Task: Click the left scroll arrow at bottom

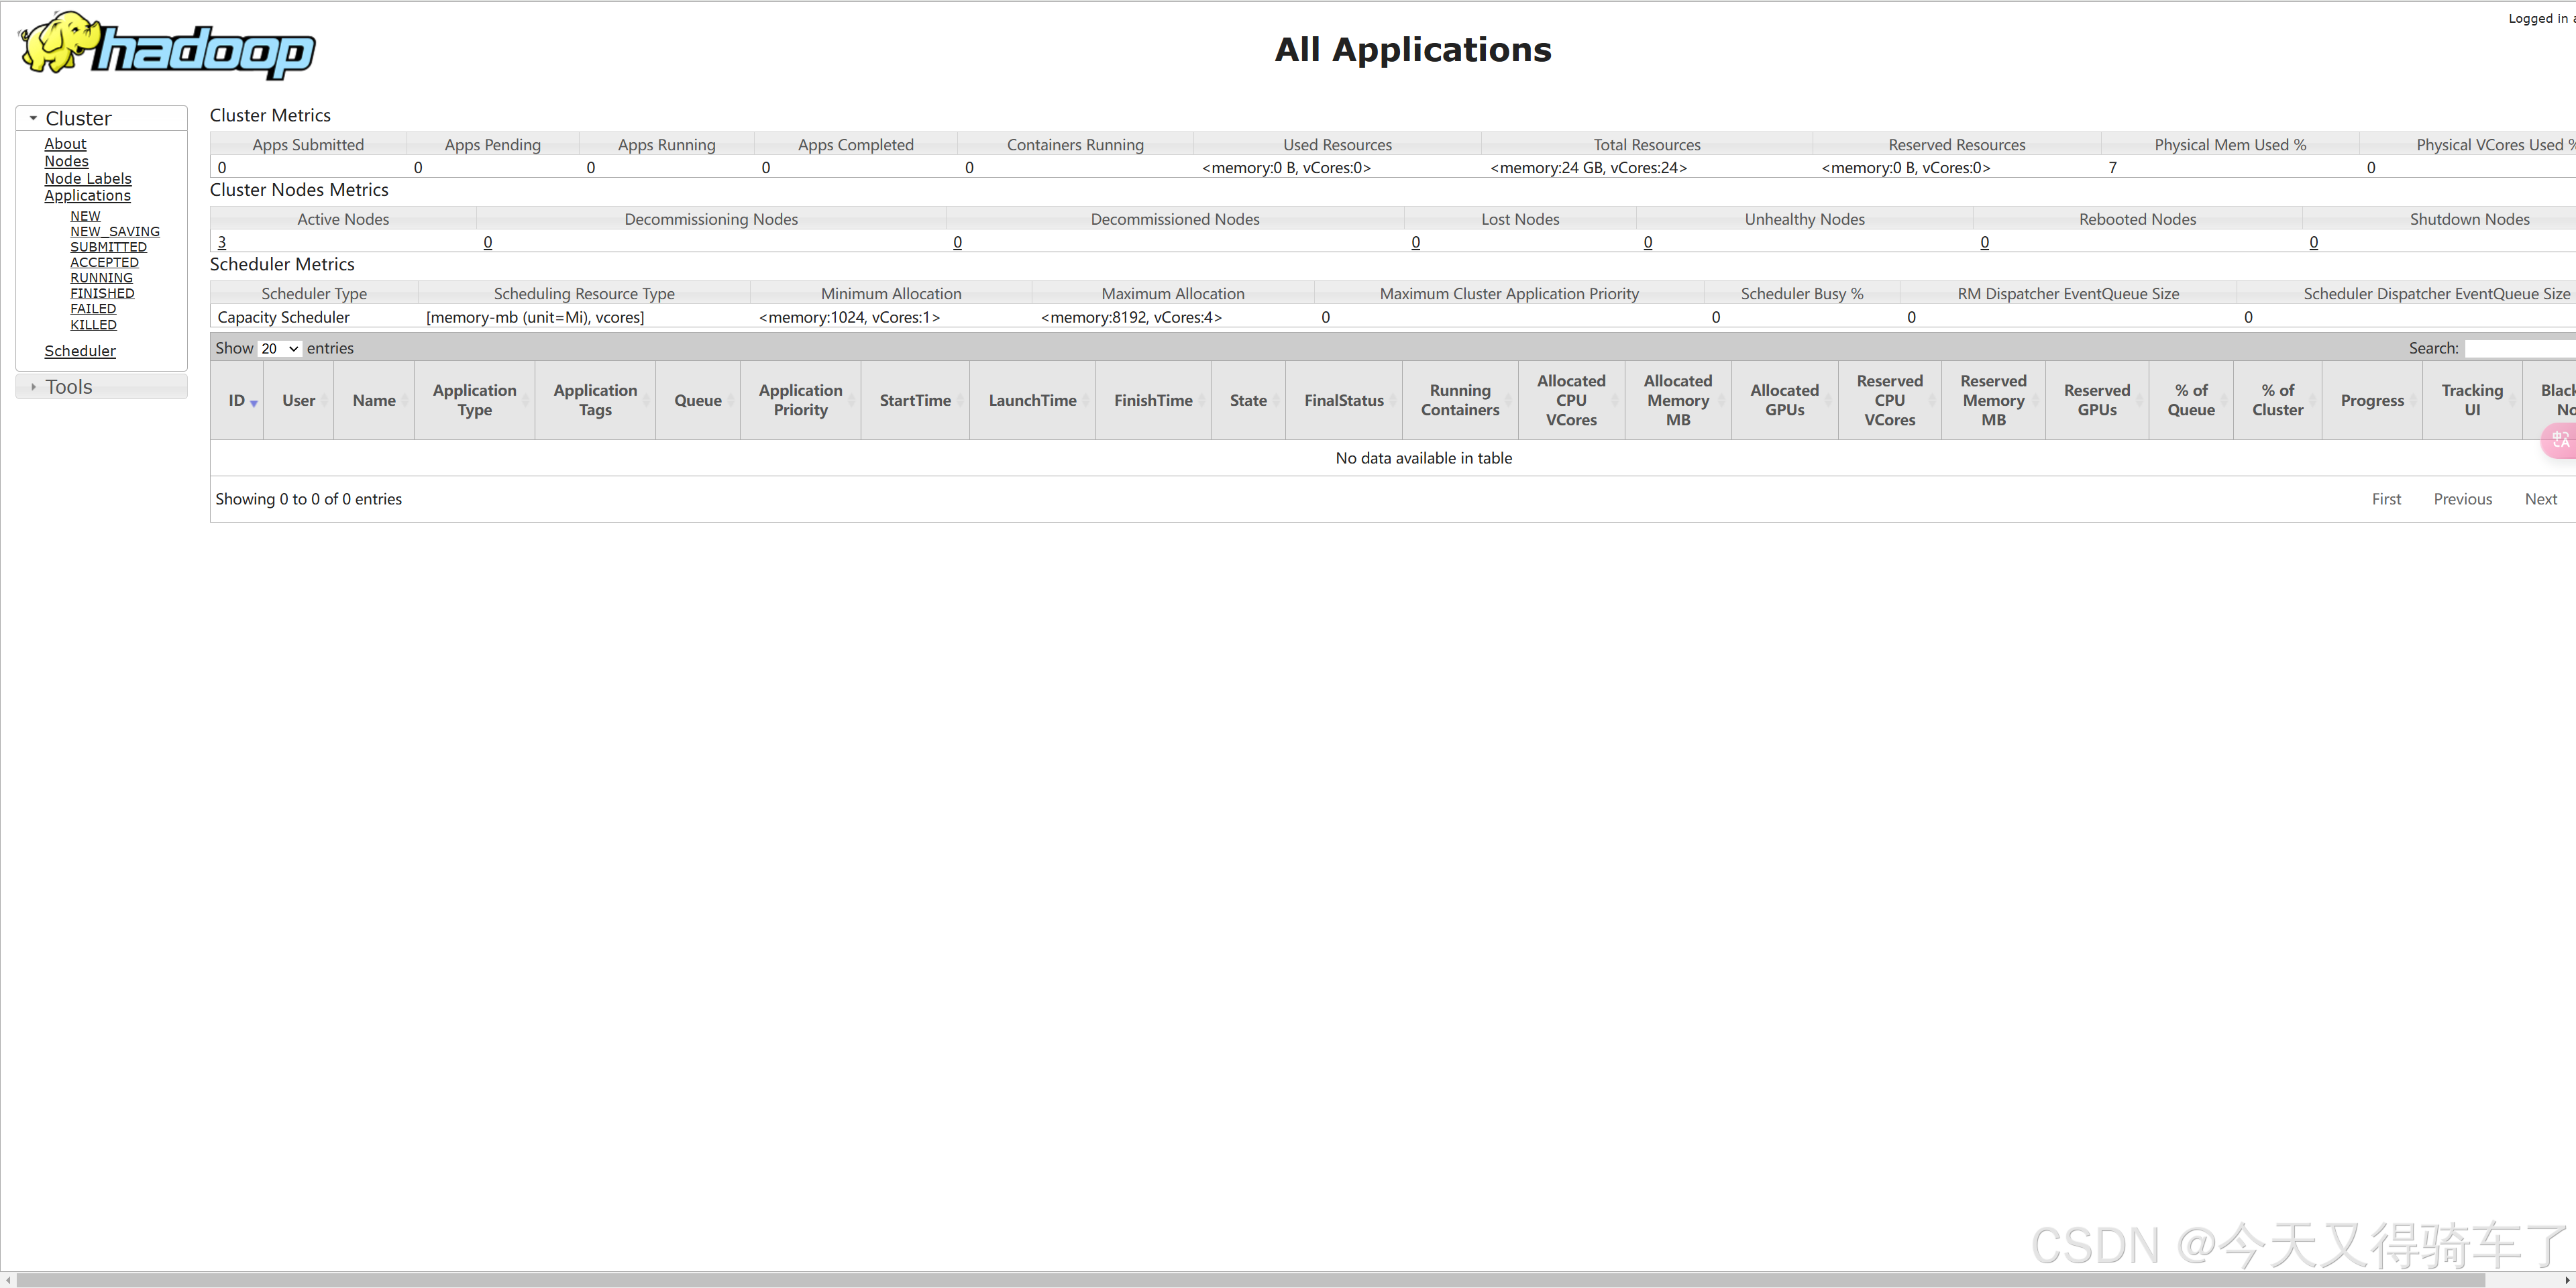Action: [8, 1280]
